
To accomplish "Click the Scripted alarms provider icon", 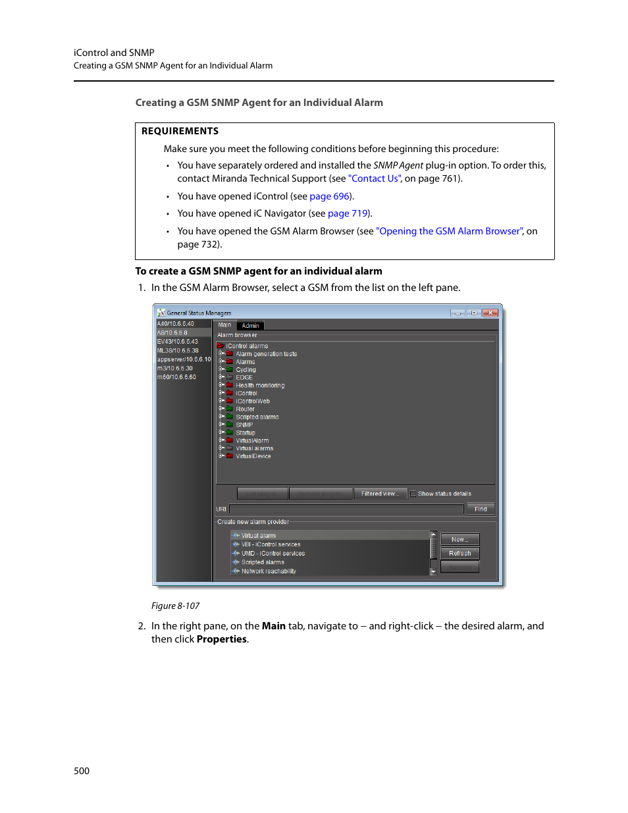I will tap(236, 562).
